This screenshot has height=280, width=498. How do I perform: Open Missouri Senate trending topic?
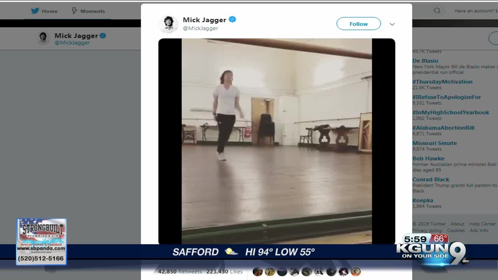click(435, 143)
